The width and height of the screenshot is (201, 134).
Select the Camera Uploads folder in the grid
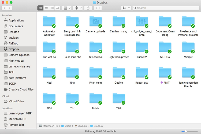pos(96,21)
